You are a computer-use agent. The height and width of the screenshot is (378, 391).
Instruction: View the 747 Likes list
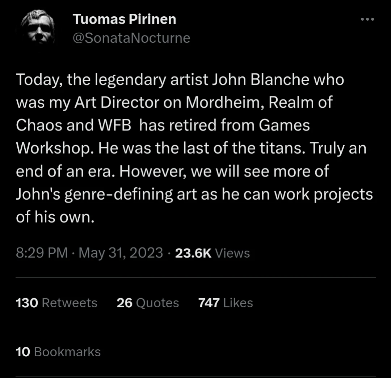click(x=225, y=303)
